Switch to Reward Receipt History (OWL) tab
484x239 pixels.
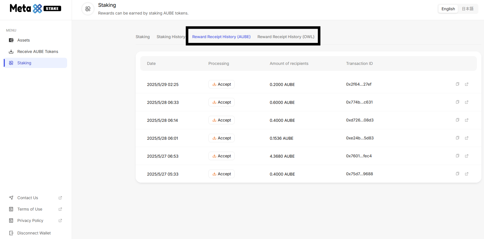[x=286, y=37]
